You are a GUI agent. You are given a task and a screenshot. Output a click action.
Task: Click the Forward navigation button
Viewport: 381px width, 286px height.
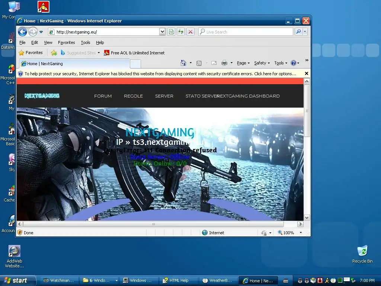pyautogui.click(x=33, y=32)
